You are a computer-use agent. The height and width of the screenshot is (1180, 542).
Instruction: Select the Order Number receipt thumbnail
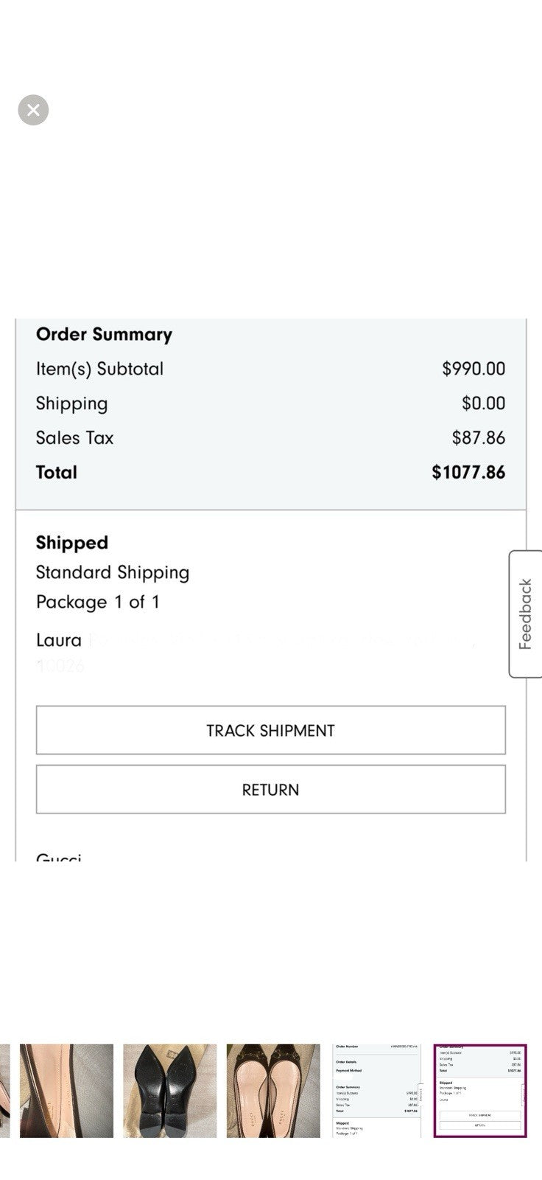click(x=377, y=1090)
